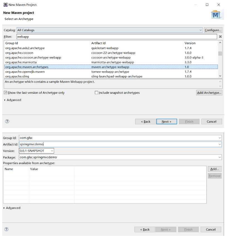Sort archetypes by the Group Id column header
The image size is (229, 237).
[47, 43]
